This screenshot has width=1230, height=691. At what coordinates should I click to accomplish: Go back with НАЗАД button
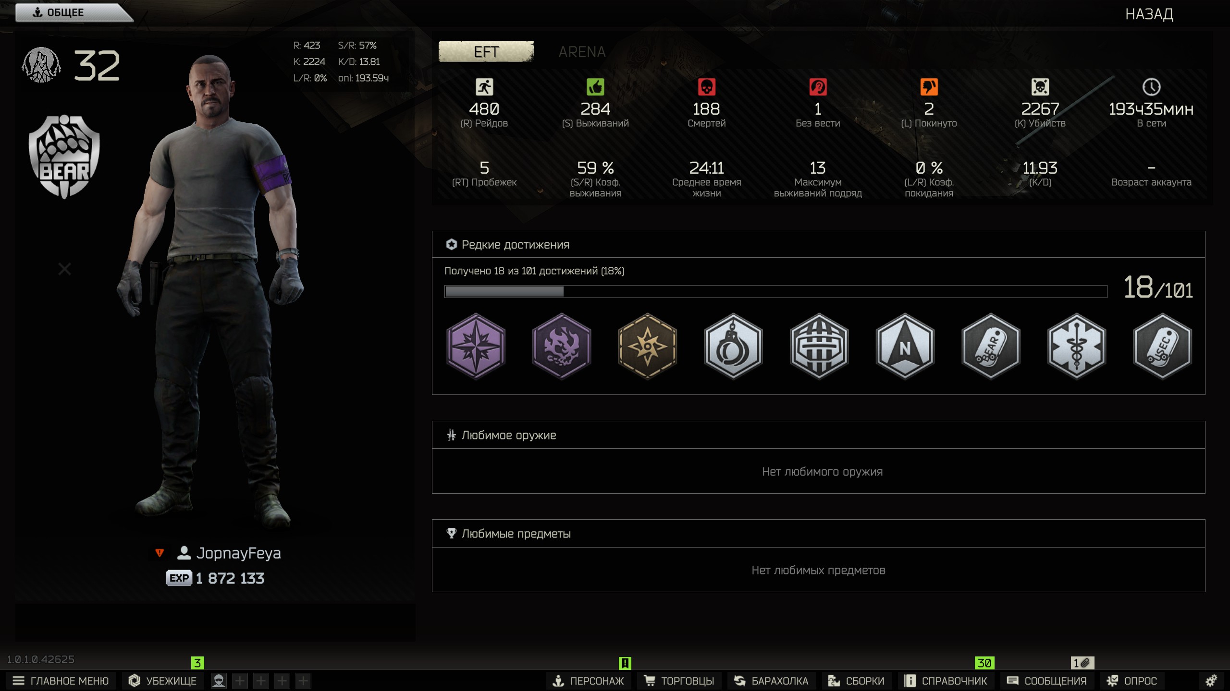click(x=1149, y=14)
